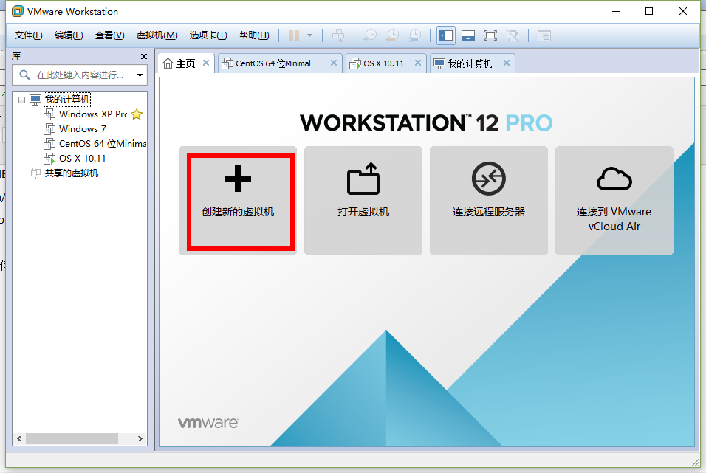Open the 虚拟机(M) menu

point(157,35)
